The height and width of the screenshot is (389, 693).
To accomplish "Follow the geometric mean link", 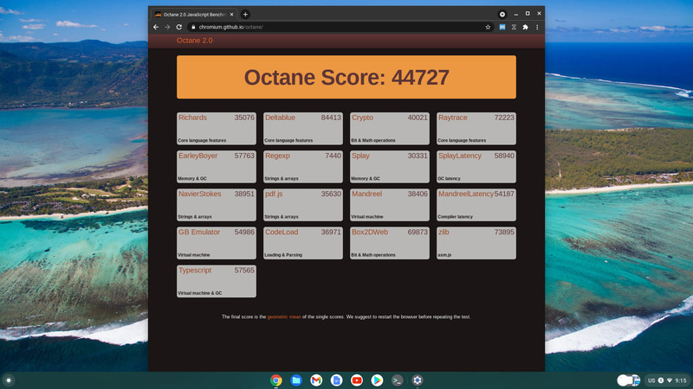I will pyautogui.click(x=284, y=316).
